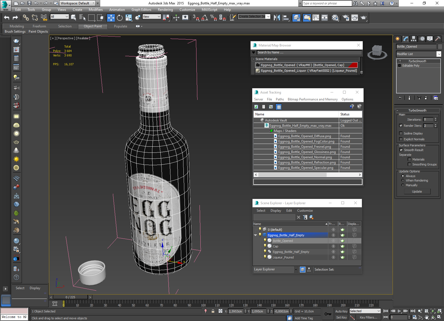This screenshot has width=444, height=321.
Task: Open the Mirror tool
Action: pyautogui.click(x=277, y=18)
